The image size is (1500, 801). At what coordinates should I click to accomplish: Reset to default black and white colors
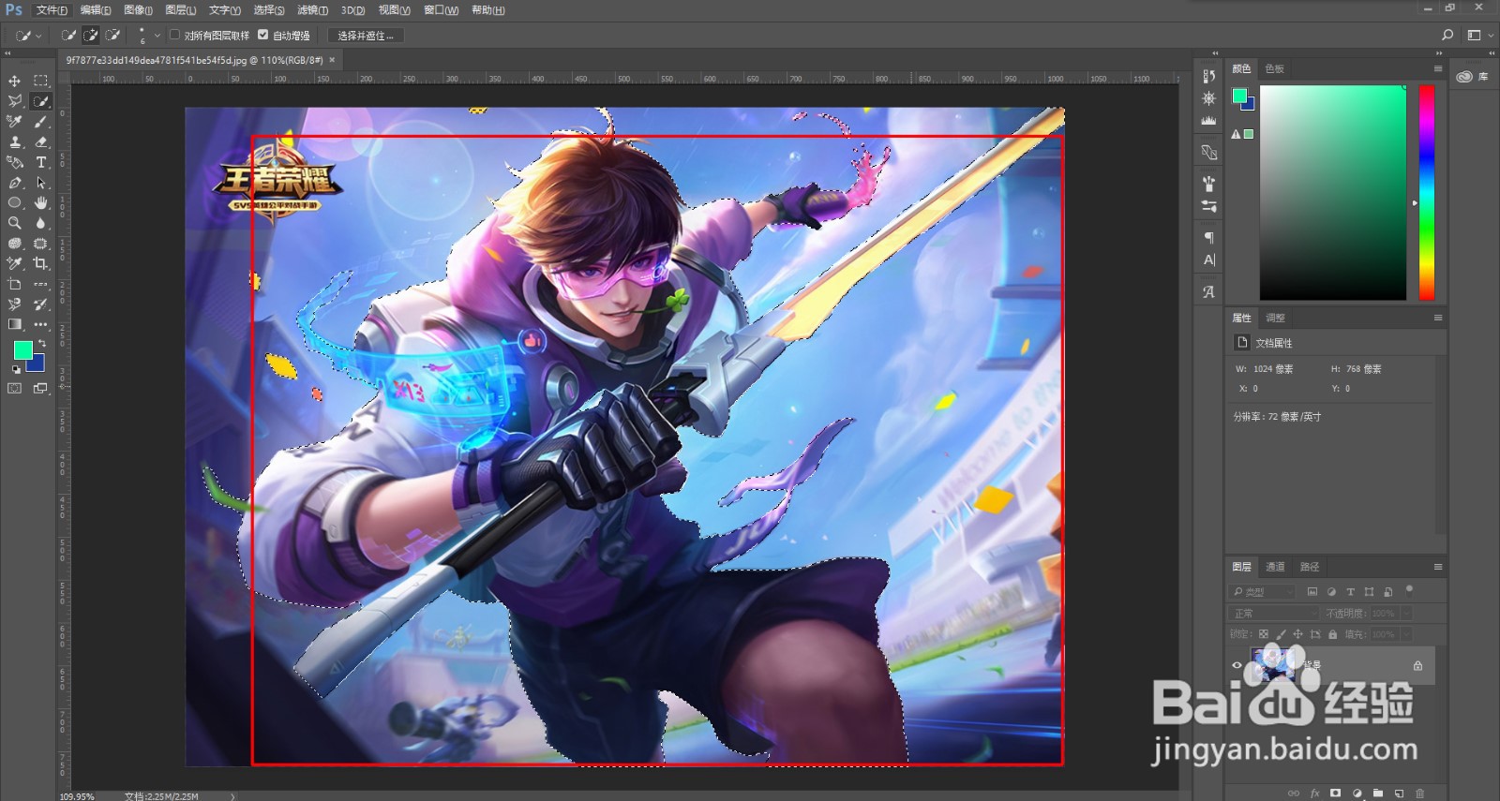tap(16, 369)
